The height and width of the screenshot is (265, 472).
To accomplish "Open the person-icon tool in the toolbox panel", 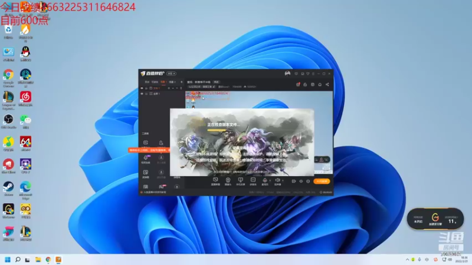I will pyautogui.click(x=161, y=143).
